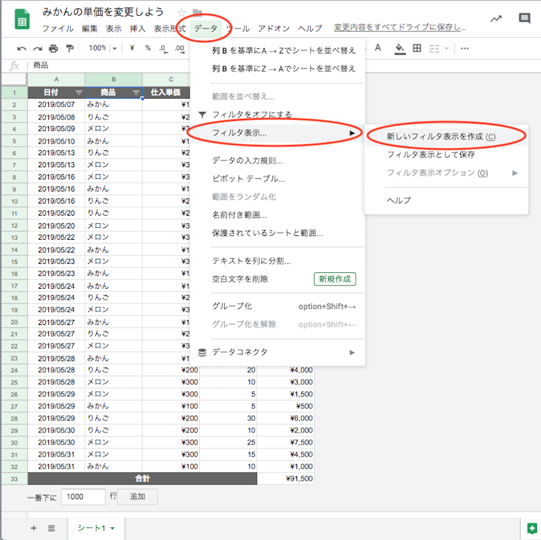Open the 100% zoom dropdown

tap(103, 48)
